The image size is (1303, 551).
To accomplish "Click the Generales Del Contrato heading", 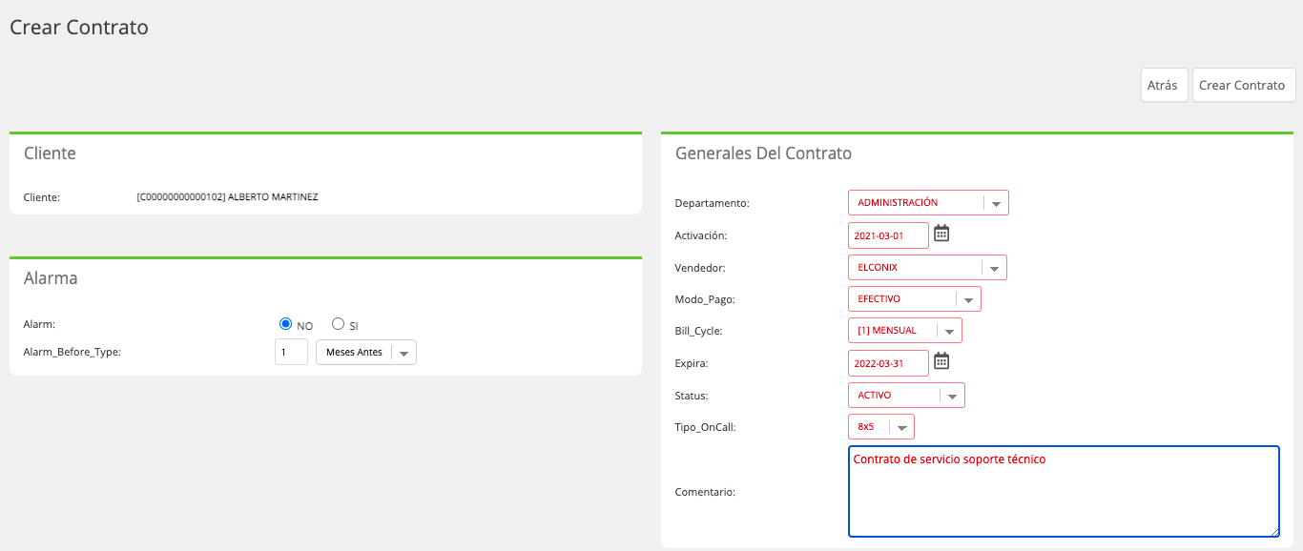I will pos(763,153).
